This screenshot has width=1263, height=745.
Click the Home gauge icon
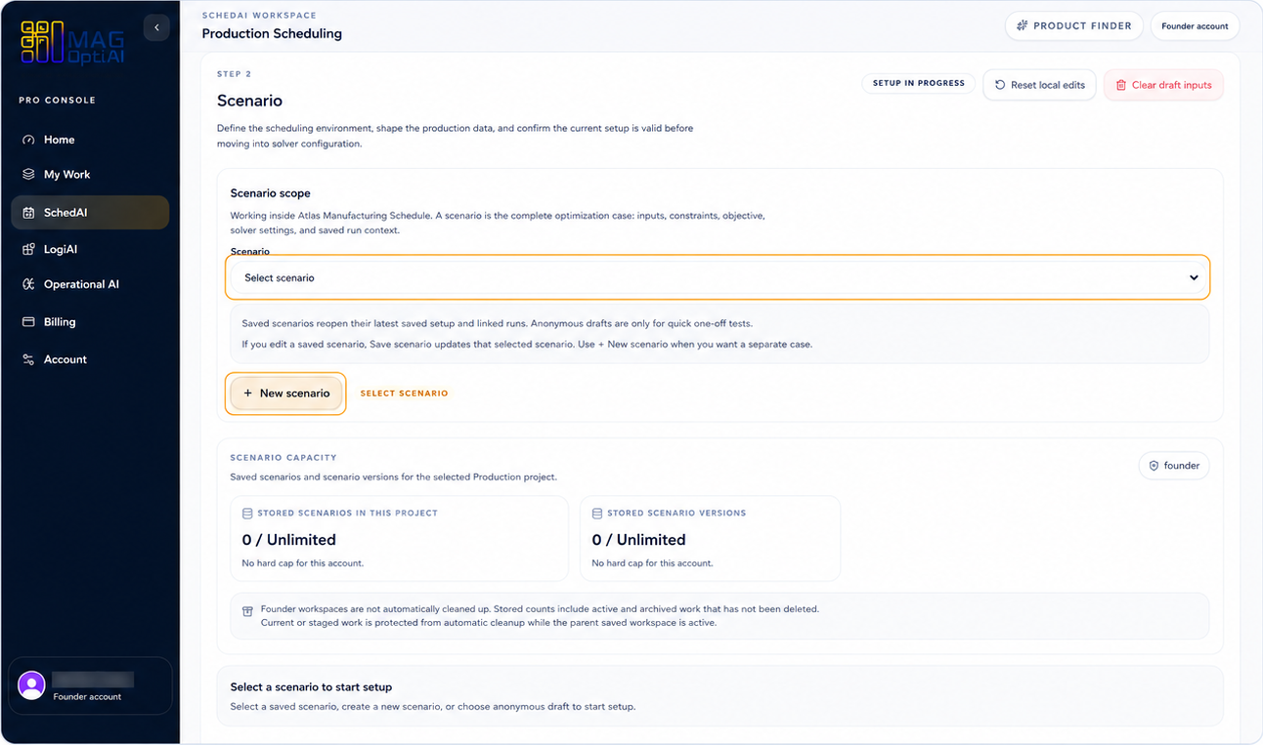click(28, 140)
